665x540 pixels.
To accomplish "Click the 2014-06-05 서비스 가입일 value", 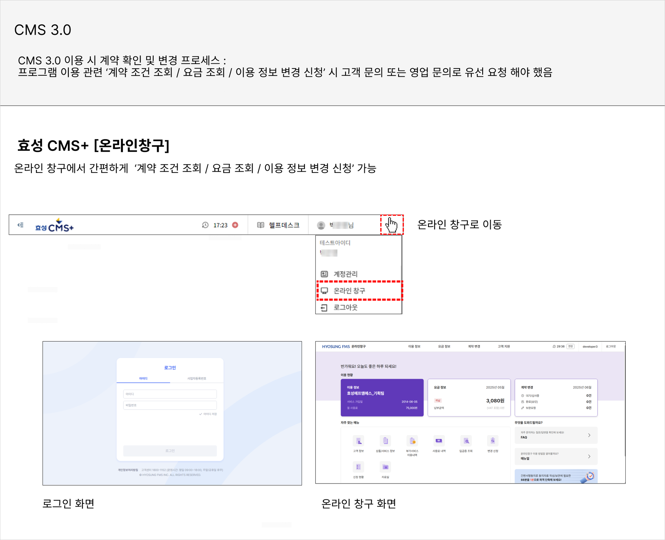I will pos(409,402).
